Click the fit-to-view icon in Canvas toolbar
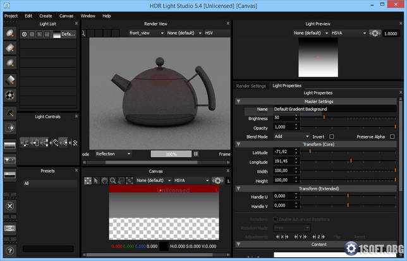The height and width of the screenshot is (261, 407). click(88, 181)
